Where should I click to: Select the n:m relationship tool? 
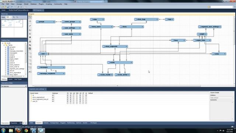point(30,68)
